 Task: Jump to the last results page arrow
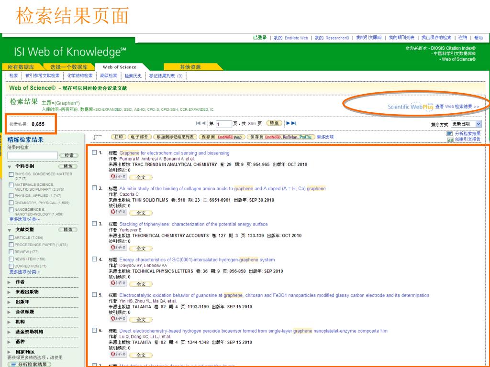click(x=293, y=123)
